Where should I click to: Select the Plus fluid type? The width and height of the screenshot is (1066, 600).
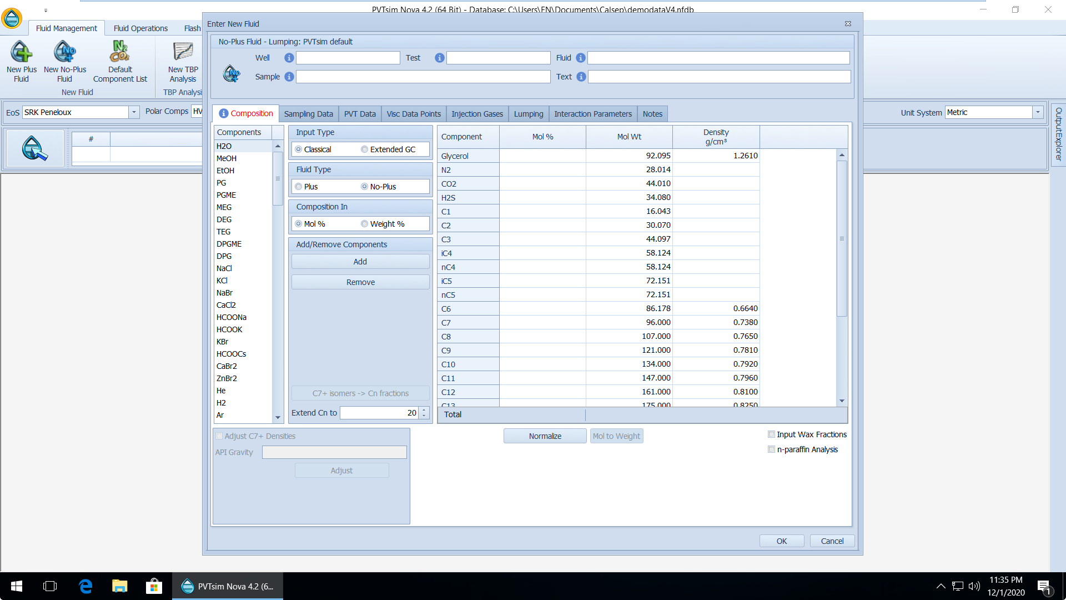pos(299,187)
